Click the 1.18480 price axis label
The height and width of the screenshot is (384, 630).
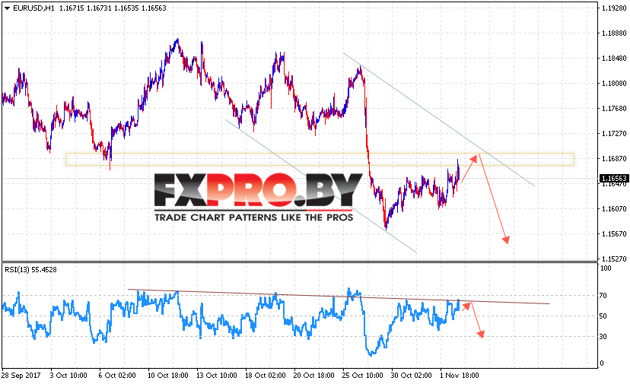614,59
